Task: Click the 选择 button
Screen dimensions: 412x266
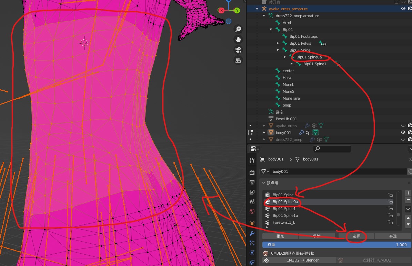Action: tap(356, 236)
